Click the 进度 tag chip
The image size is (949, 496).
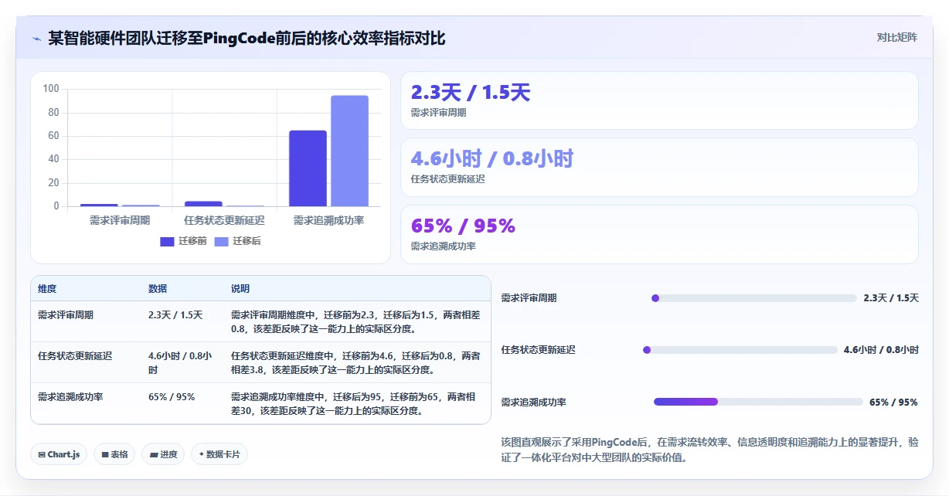coord(164,454)
